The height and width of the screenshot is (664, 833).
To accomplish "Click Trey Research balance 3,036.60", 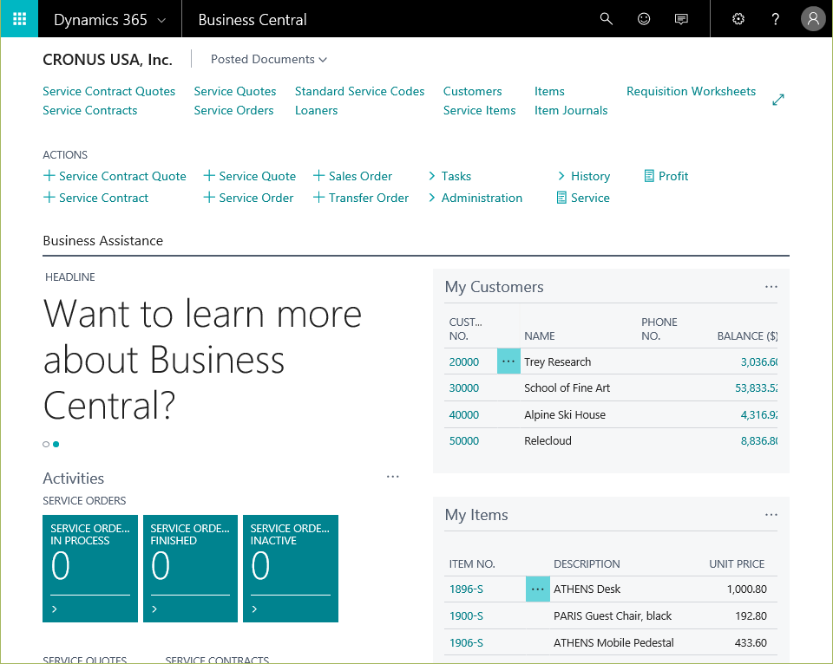I will click(758, 362).
